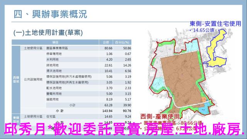Select the row label 道路用地
The image size is (247, 139).
click(52, 99)
